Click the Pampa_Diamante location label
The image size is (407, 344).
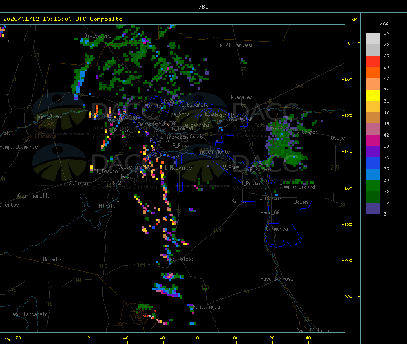[19, 147]
